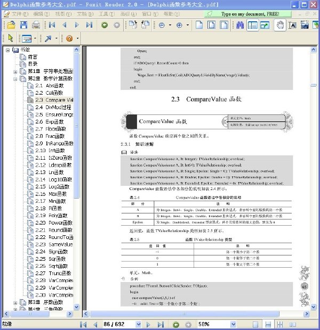Select the blue arrow drawing tool
The width and height of the screenshot is (320, 330).
pos(48,38)
